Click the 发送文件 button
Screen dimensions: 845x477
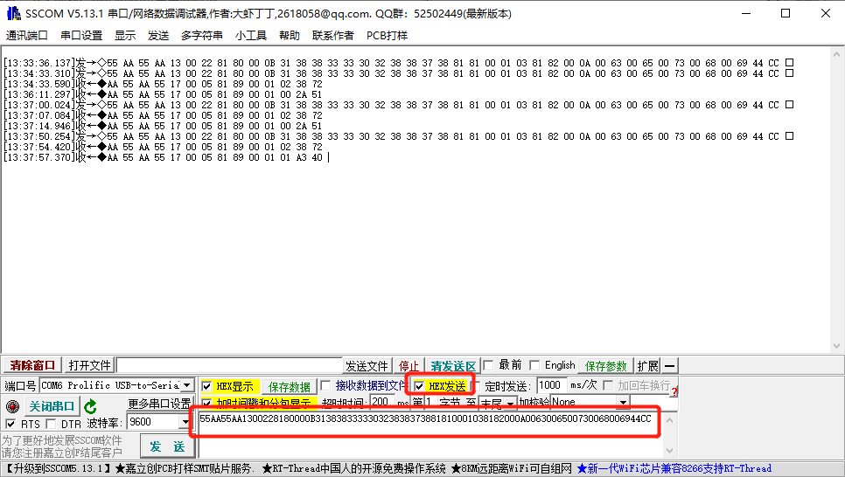(367, 366)
